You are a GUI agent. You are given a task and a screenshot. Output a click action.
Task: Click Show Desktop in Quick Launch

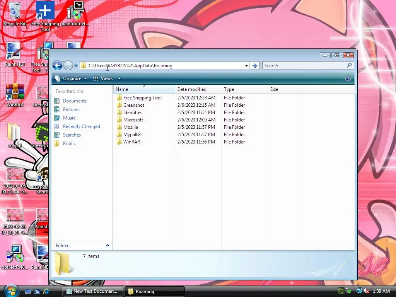point(28,291)
